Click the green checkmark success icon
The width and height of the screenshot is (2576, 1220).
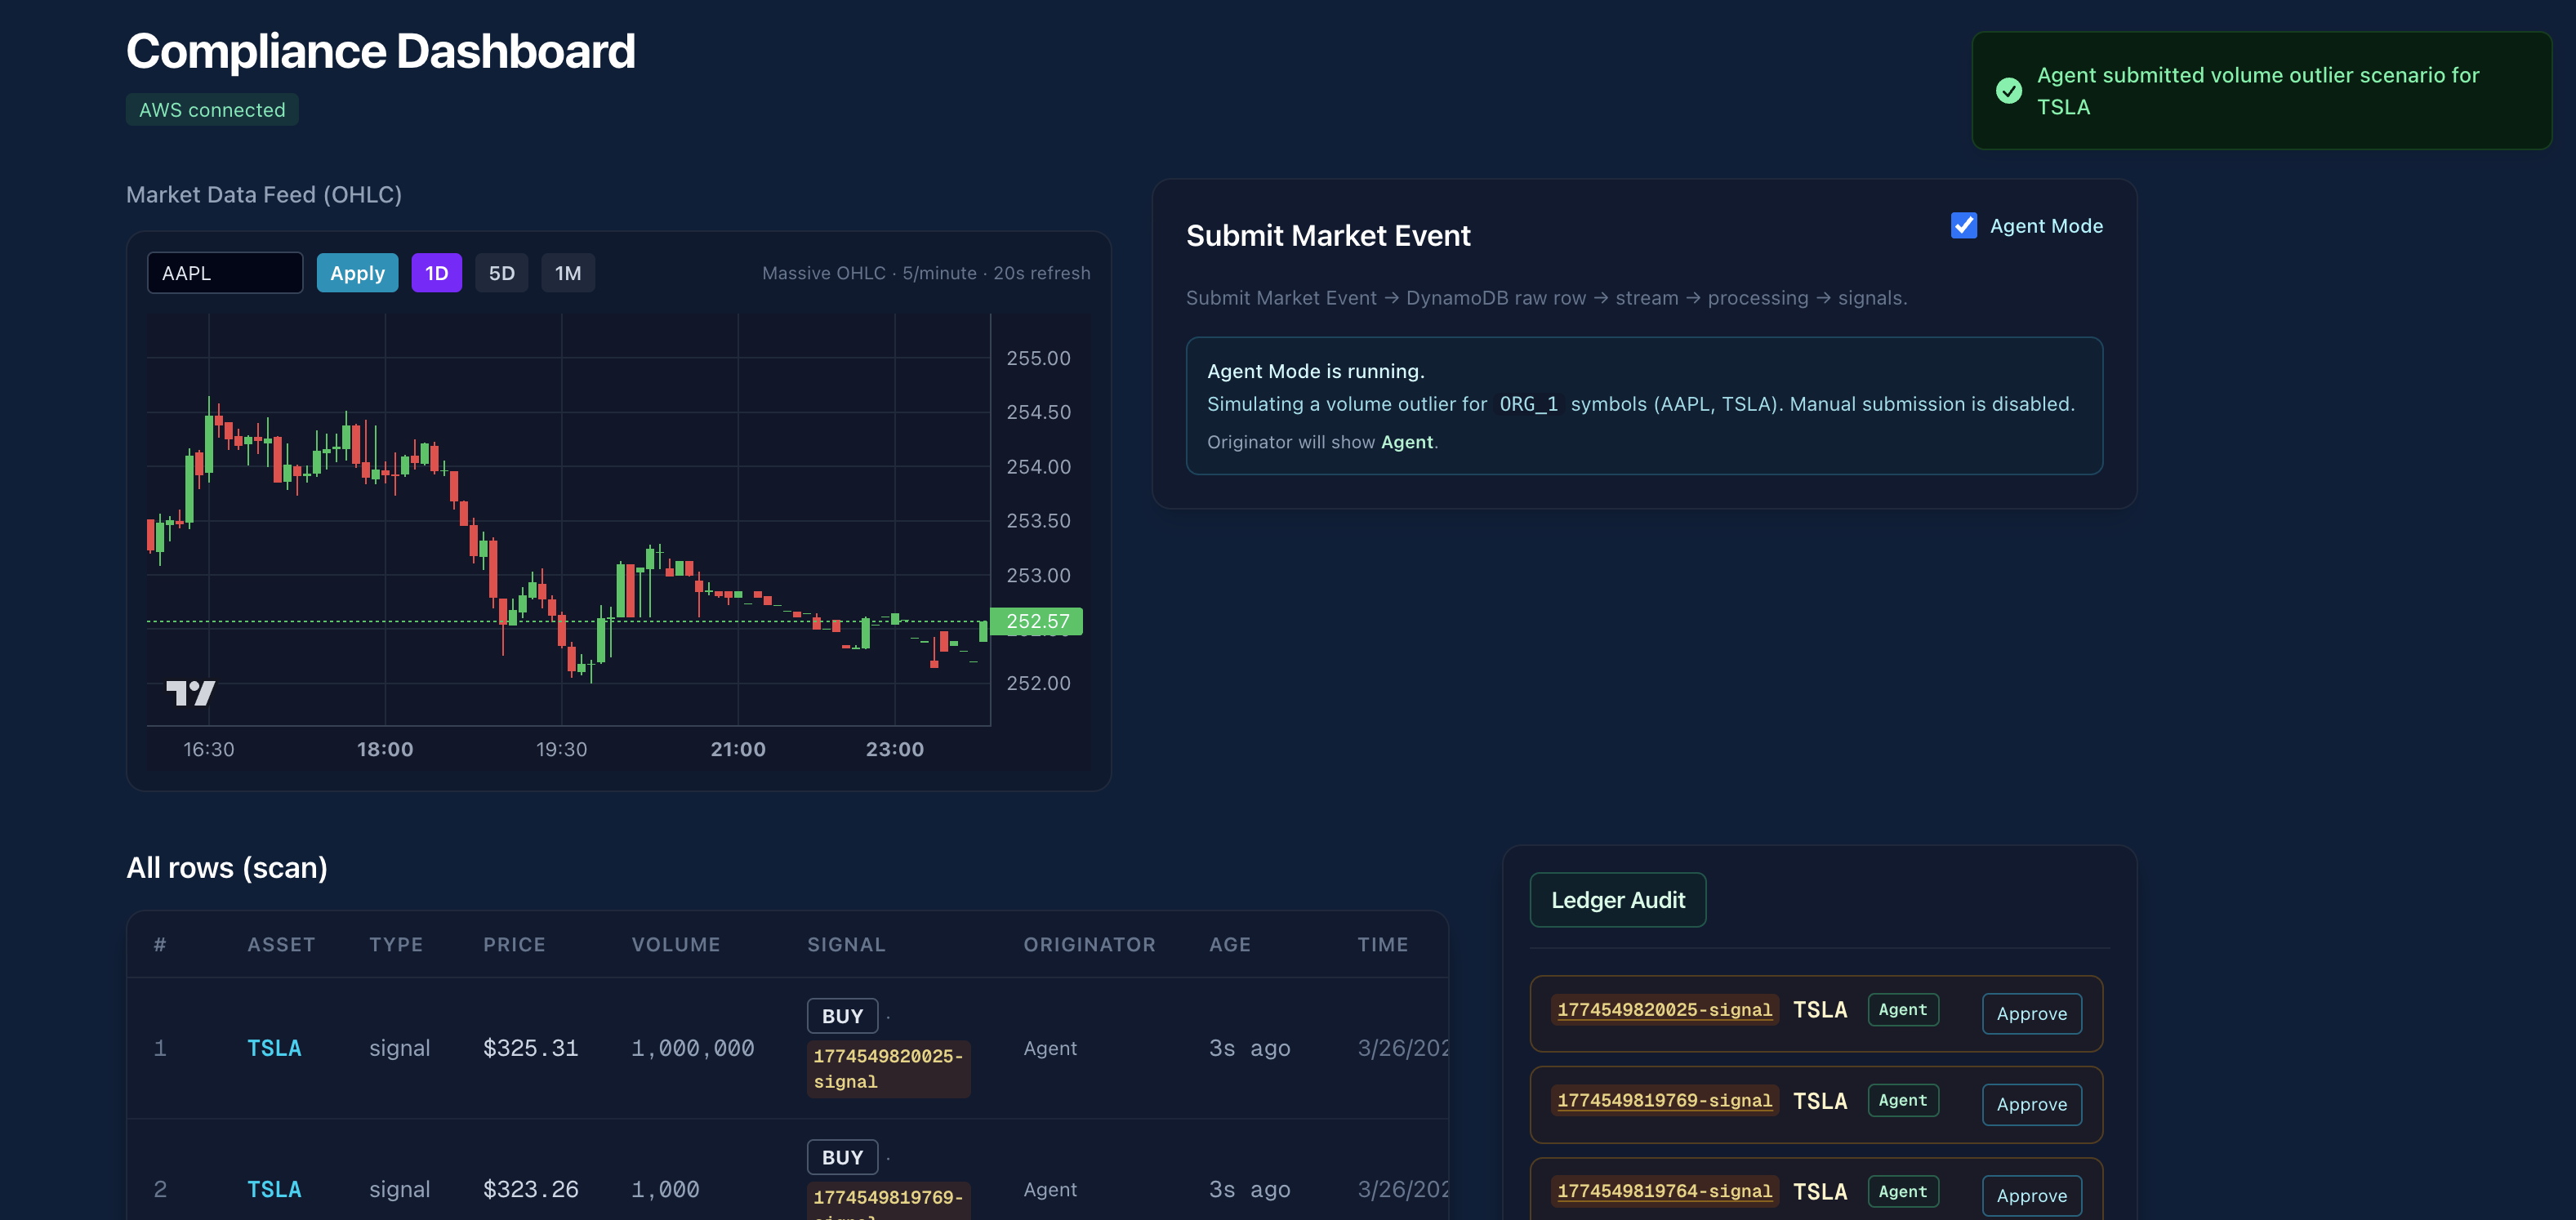(2008, 91)
